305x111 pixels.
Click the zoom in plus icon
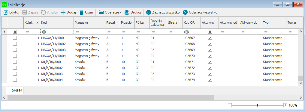pyautogui.click(x=285, y=105)
